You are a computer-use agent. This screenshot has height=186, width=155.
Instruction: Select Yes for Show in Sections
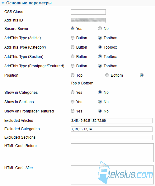(73, 102)
